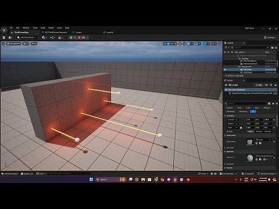The image size is (279, 209).
Task: Choose the Rotate tool in viewport
Action: [172, 44]
